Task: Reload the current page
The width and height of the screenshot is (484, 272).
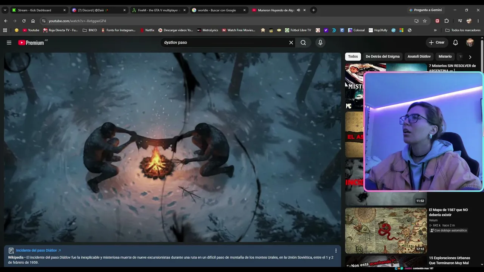Action: (x=24, y=21)
